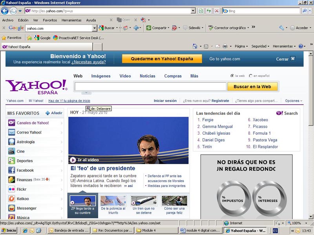Image resolution: width=314 pixels, height=235 pixels.
Task: Click the Google toolbar Compartir icon
Action: [149, 28]
